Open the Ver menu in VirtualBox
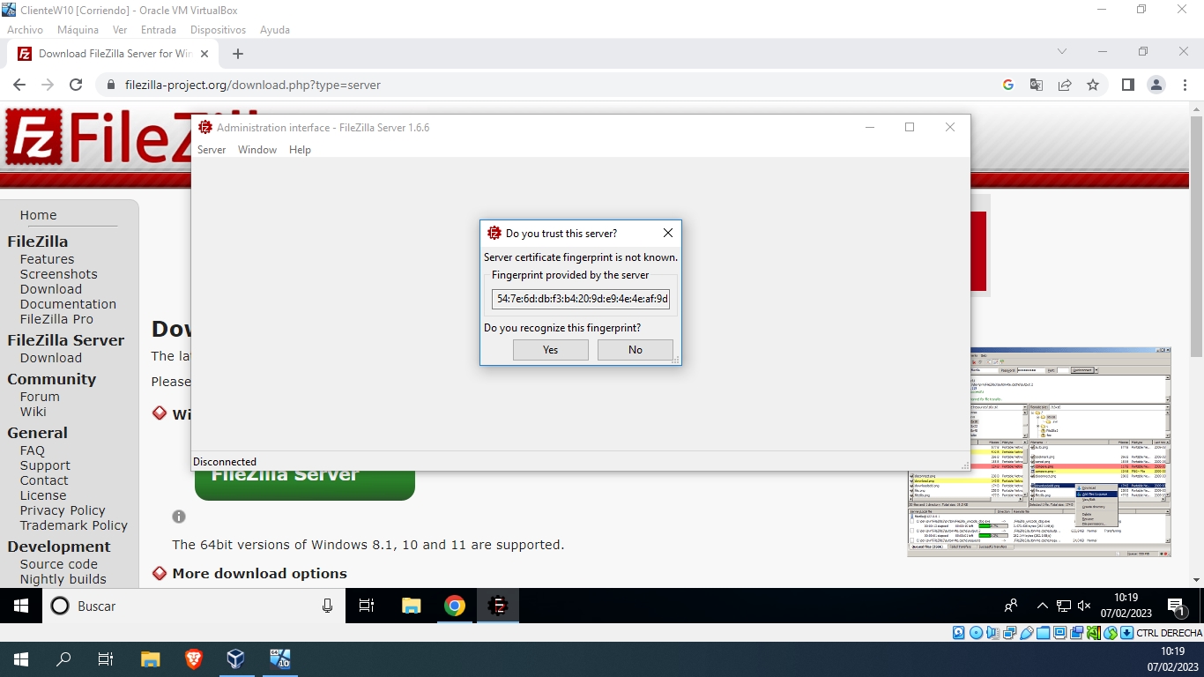The image size is (1204, 677). (120, 30)
